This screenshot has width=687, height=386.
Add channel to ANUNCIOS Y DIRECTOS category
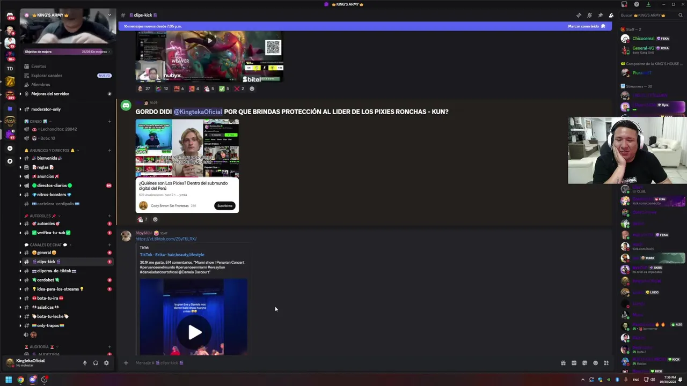coord(109,151)
